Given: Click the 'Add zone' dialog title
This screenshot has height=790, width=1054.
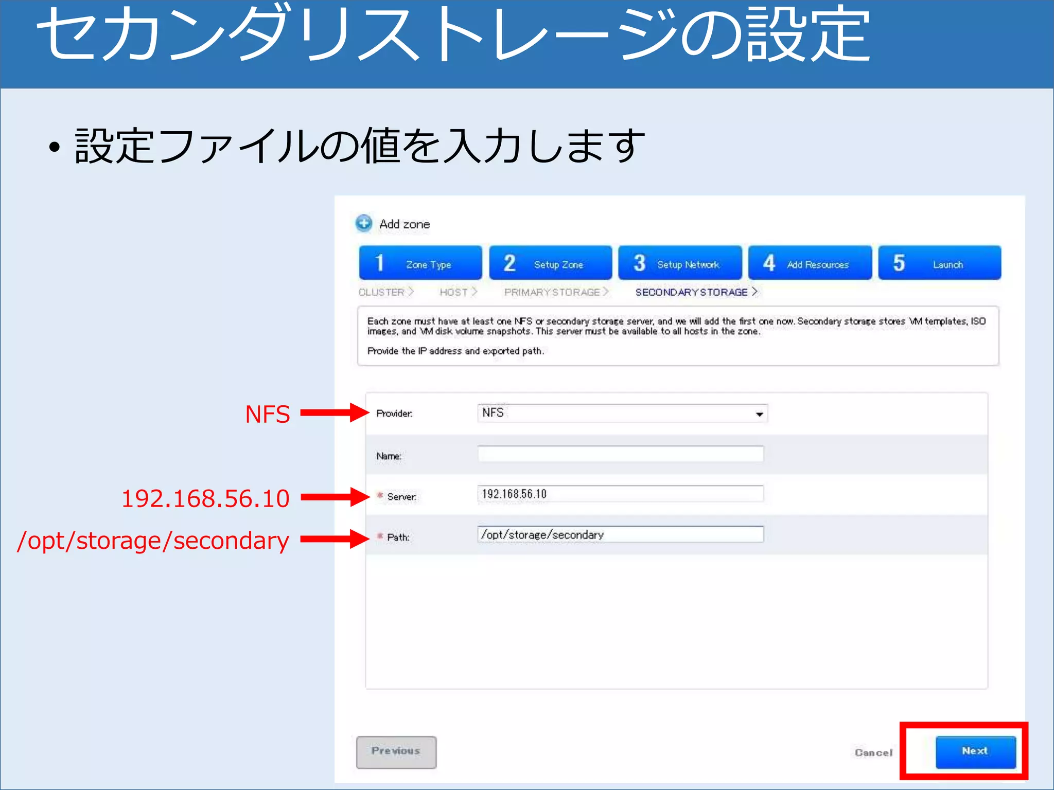Looking at the screenshot, I should click(405, 224).
